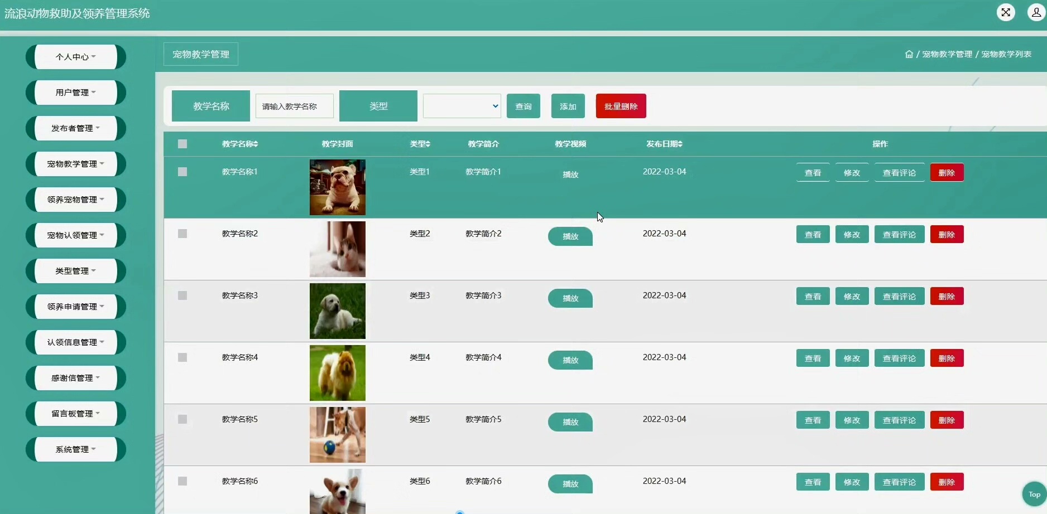
Task: Click the 请输入教学名称 search field
Action: tap(294, 106)
